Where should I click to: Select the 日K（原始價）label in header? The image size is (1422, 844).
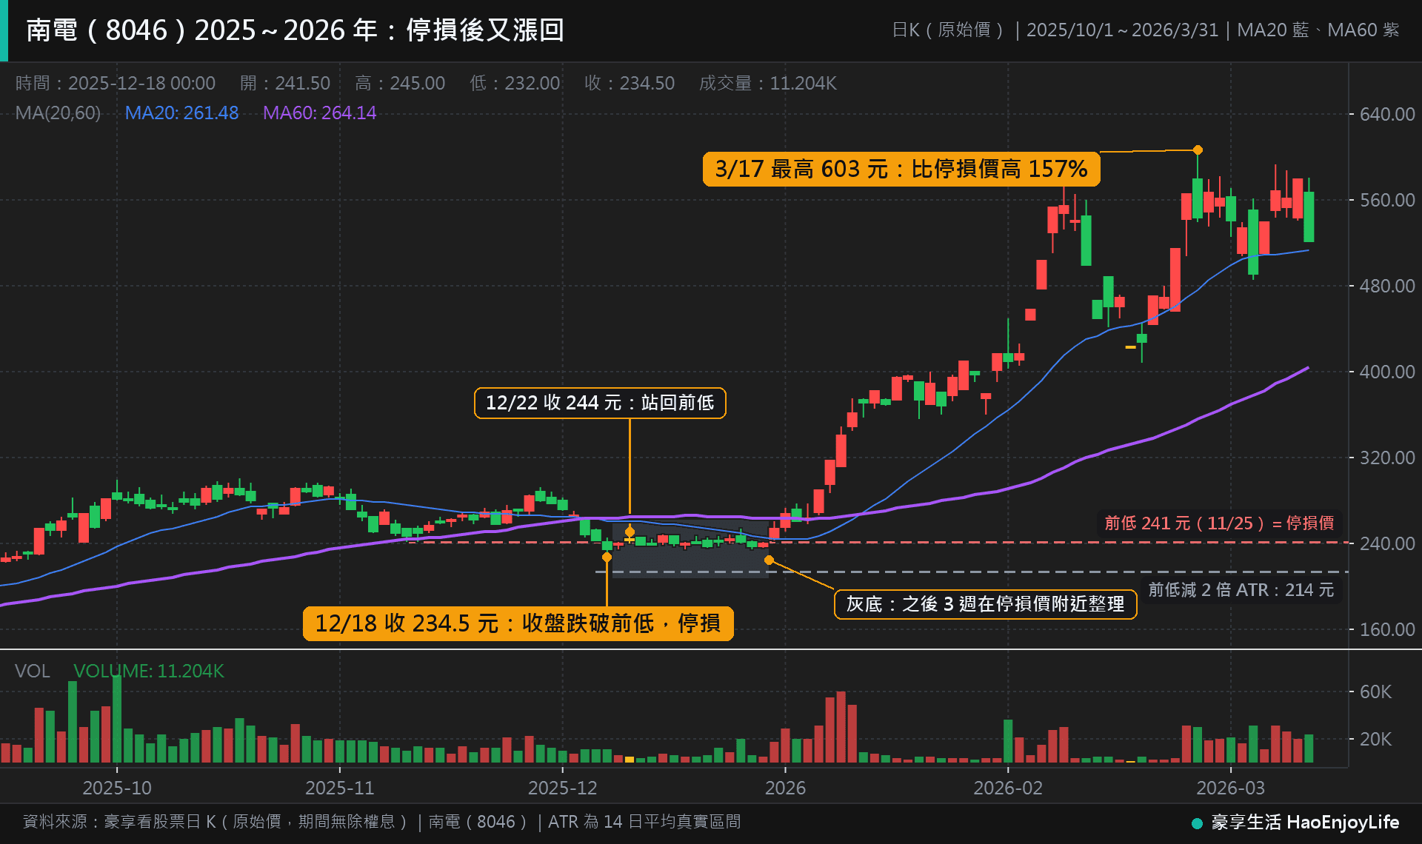[x=948, y=30]
